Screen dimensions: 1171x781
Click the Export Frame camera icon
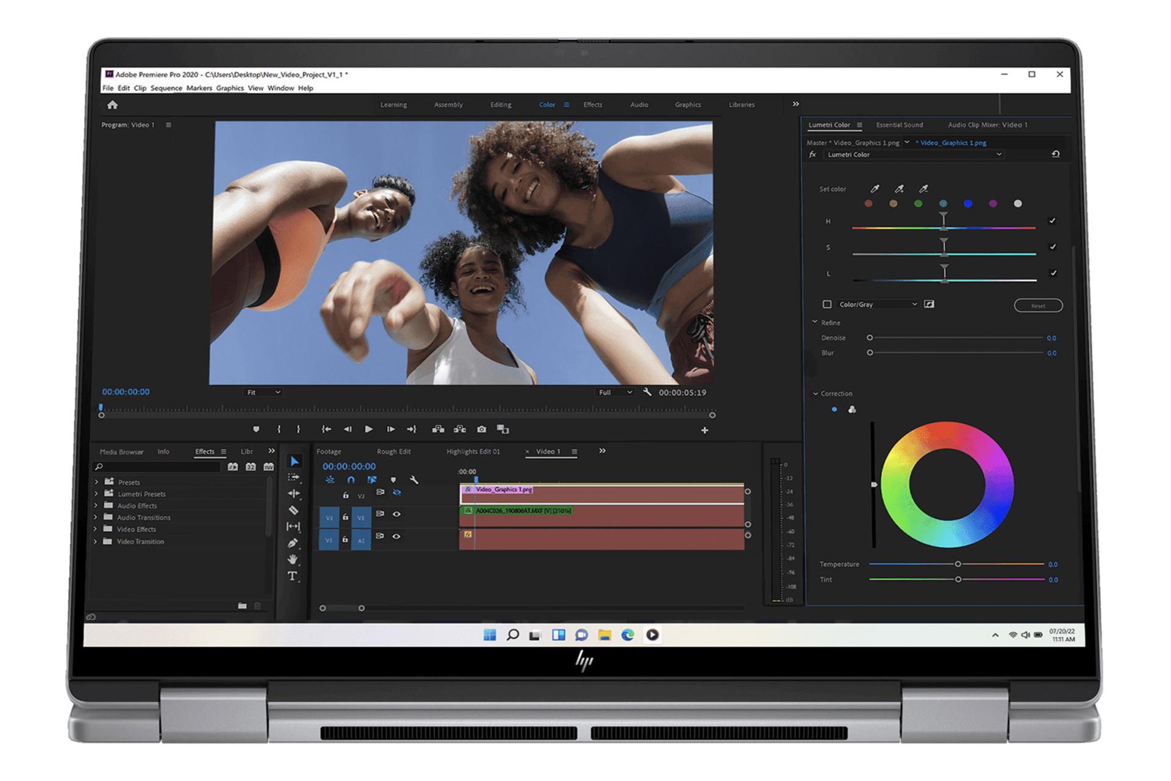click(x=482, y=430)
